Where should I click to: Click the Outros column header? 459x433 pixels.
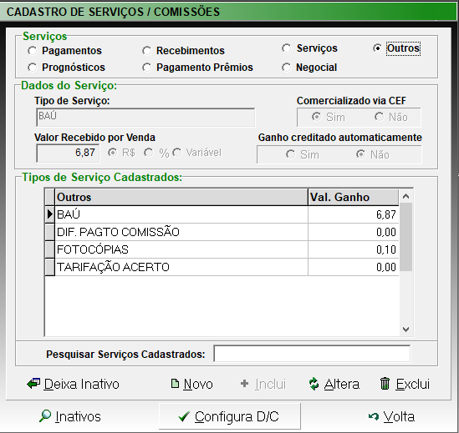tap(181, 197)
